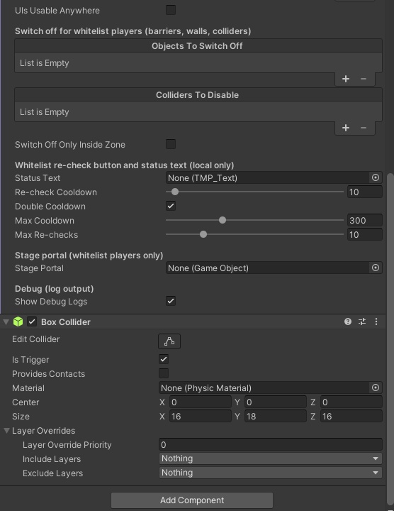Click the Stage Portal label
This screenshot has height=511, width=394.
coord(40,268)
